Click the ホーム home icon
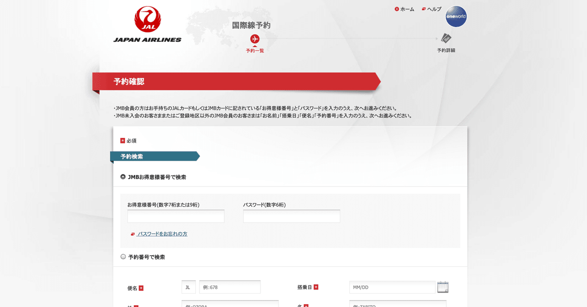Viewport: 587px width, 307px height. [396, 9]
